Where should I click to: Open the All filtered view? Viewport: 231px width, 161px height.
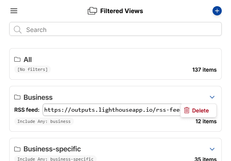pos(115,64)
